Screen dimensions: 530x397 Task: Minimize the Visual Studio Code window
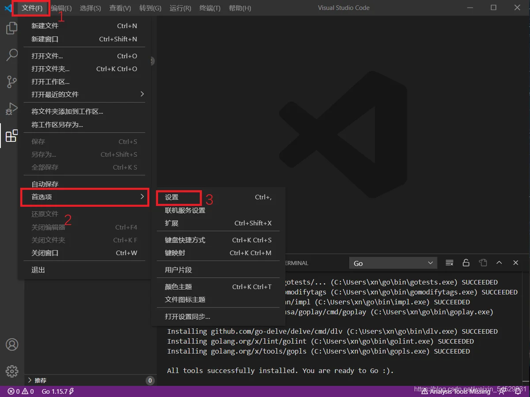[470, 8]
